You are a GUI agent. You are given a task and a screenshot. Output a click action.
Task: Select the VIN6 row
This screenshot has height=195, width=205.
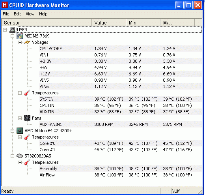pos(121,86)
